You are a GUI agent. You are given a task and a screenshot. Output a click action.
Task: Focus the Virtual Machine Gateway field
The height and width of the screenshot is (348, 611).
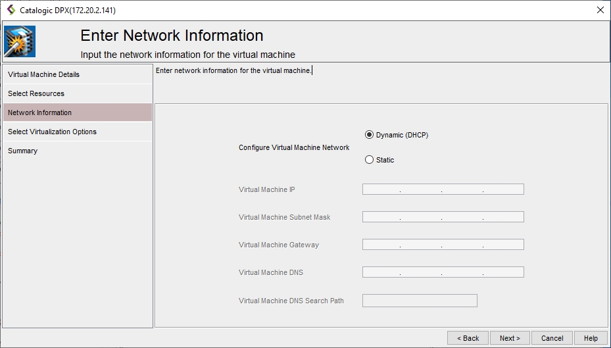(x=443, y=245)
